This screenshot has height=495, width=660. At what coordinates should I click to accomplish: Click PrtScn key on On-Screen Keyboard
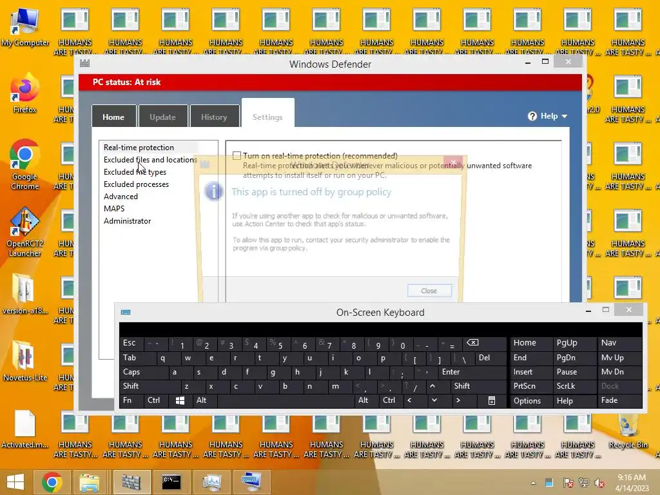(x=531, y=386)
